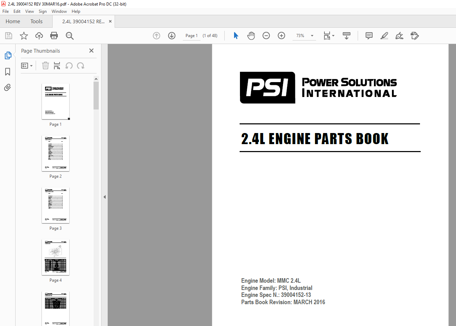The height and width of the screenshot is (326, 456).
Task: Select the 2.4L 39004152 document tab
Action: [x=83, y=21]
